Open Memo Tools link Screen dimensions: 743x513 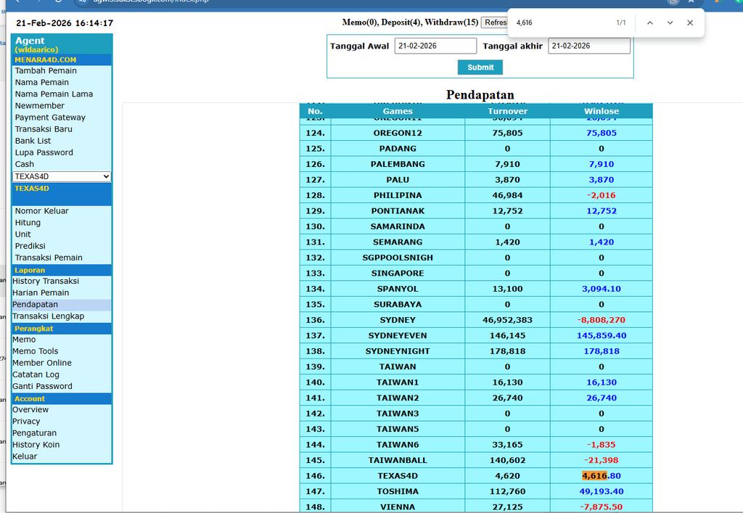point(35,351)
